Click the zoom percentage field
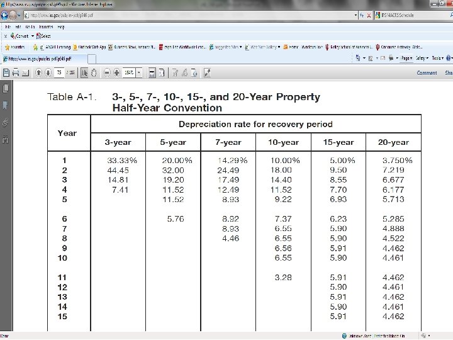 (x=129, y=72)
